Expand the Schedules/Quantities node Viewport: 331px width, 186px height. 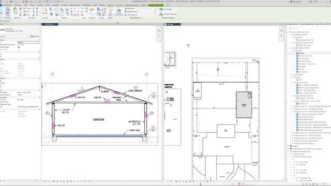click(x=289, y=149)
